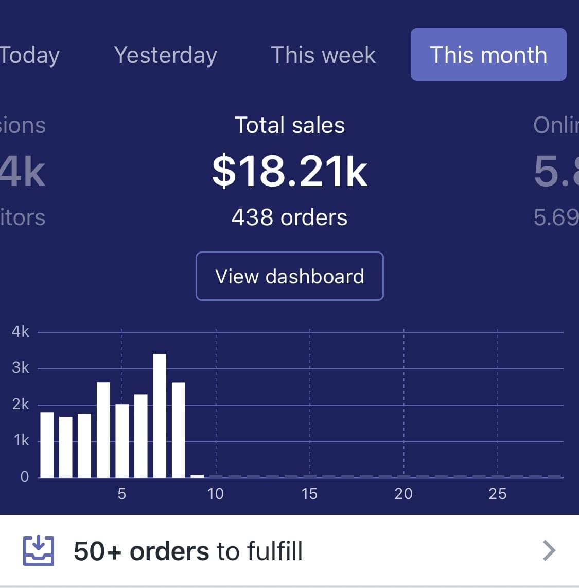Tap the tallest sales bar in chart
The width and height of the screenshot is (579, 588).
[x=160, y=415]
